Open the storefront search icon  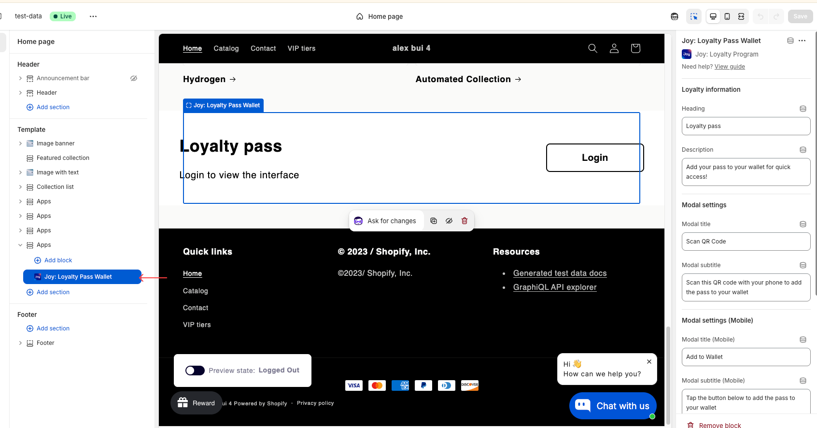click(592, 48)
